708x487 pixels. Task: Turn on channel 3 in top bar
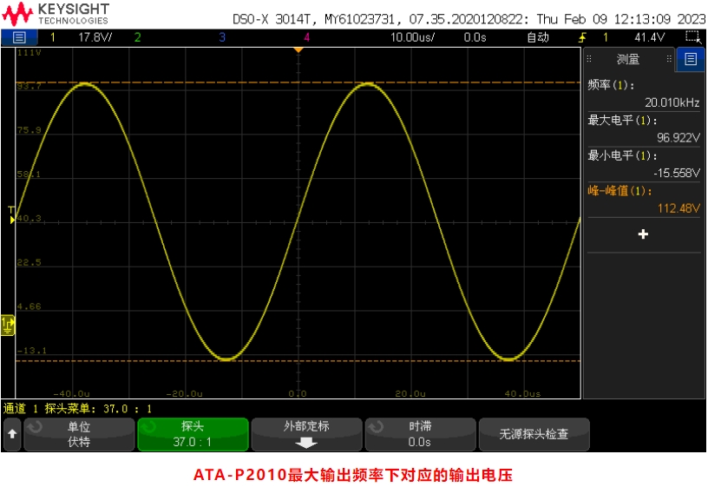pos(222,37)
